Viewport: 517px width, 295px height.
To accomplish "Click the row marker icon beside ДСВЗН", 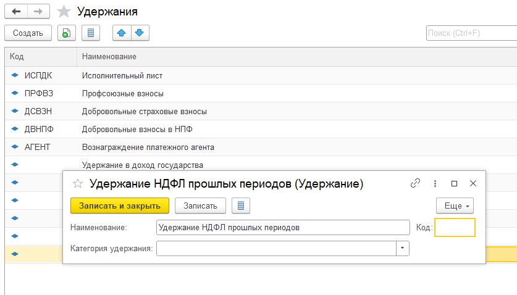I will pos(15,110).
